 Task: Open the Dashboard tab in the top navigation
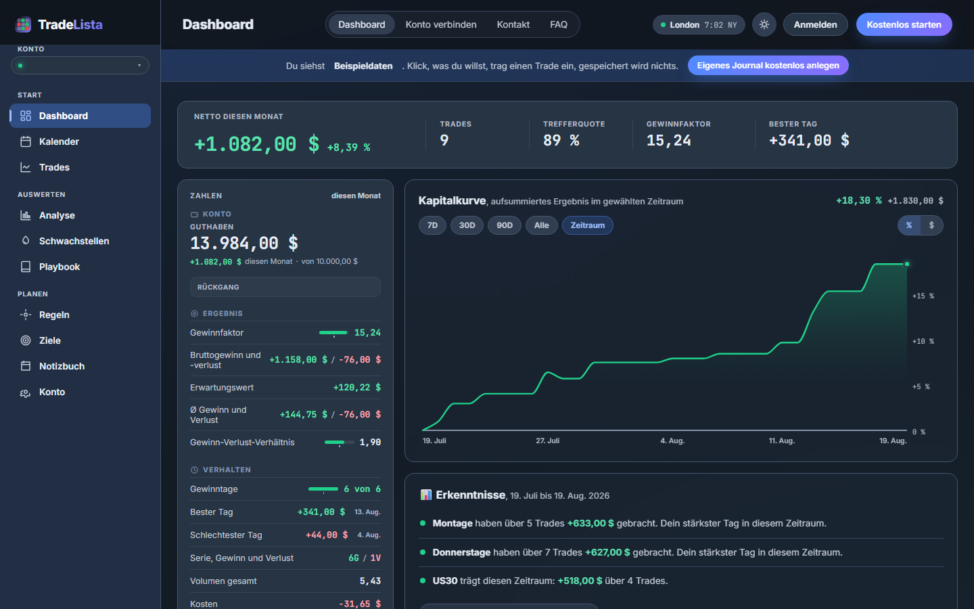[362, 24]
